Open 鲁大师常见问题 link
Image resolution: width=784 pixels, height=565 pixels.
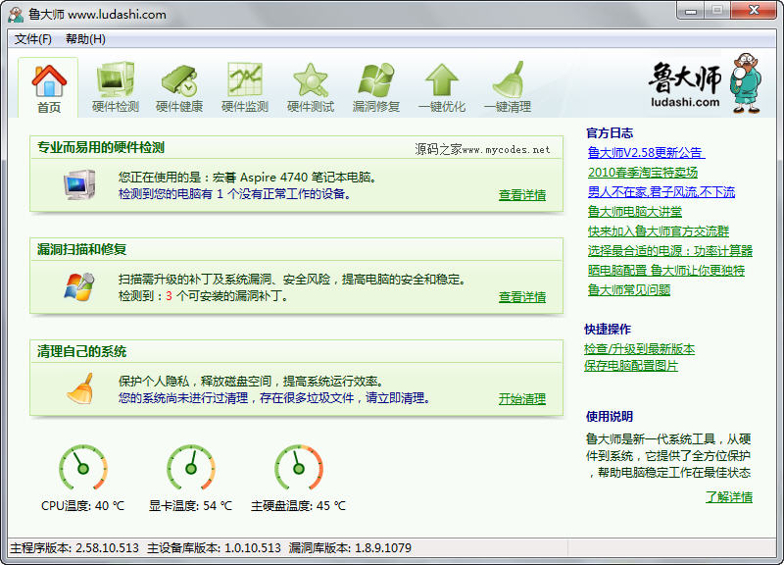point(629,289)
